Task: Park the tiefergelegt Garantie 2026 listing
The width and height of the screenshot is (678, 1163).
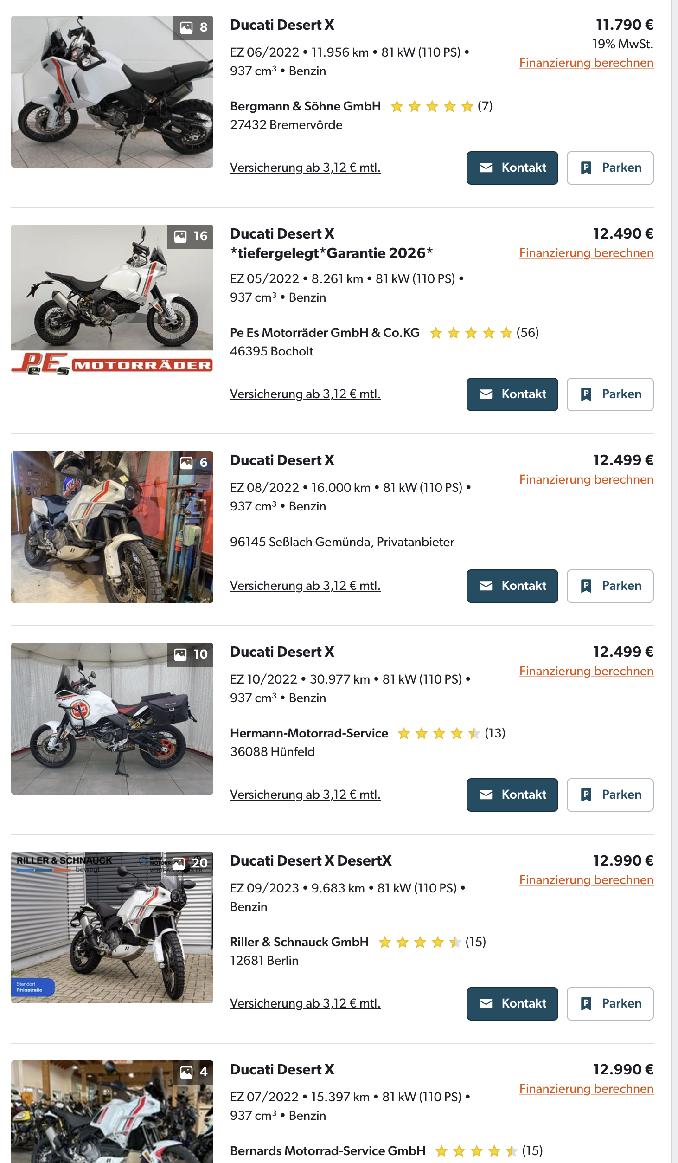Action: pos(610,394)
